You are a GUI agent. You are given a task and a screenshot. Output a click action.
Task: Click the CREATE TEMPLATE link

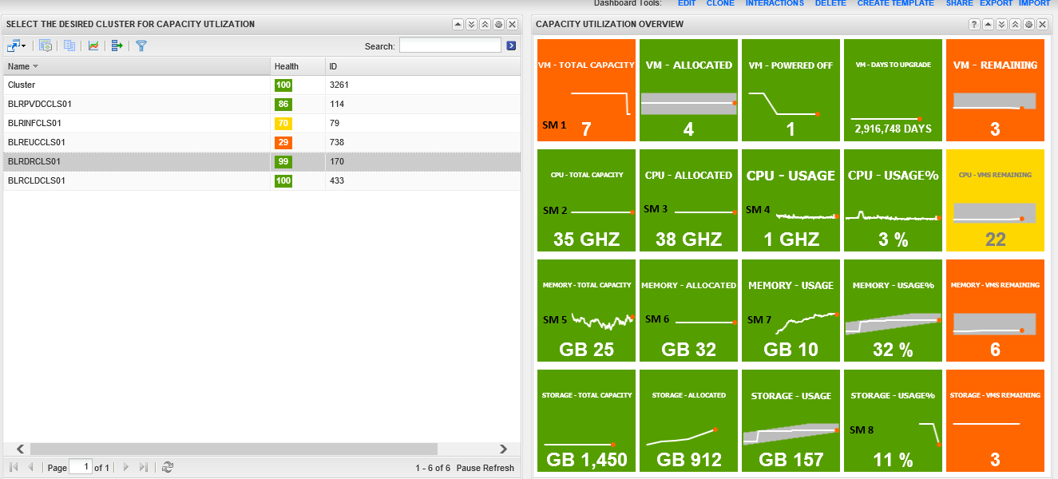(x=895, y=3)
